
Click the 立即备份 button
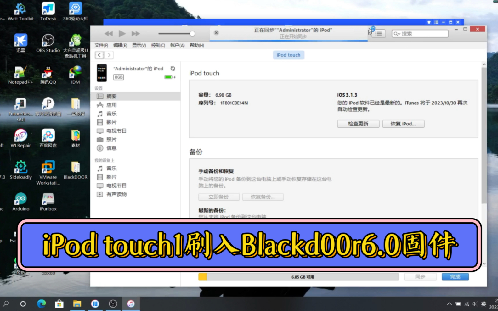pos(219,197)
